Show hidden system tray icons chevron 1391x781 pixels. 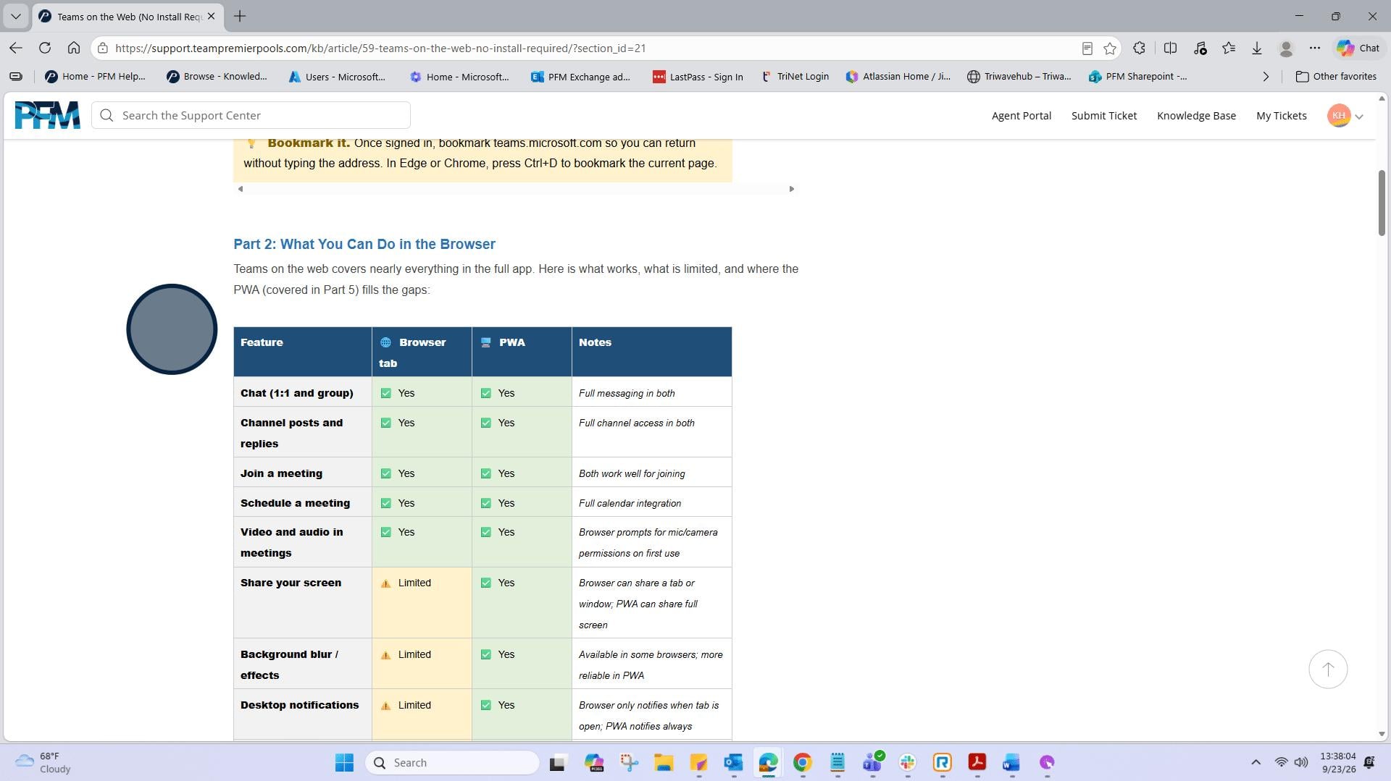pyautogui.click(x=1256, y=762)
